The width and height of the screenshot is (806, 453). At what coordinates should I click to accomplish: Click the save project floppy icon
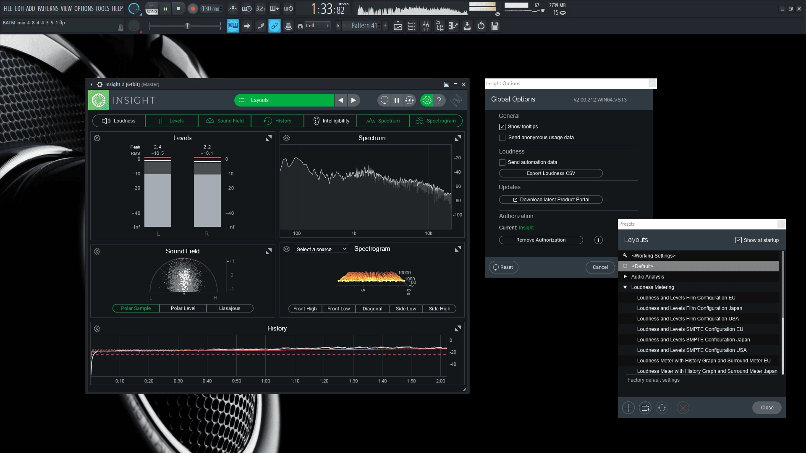495,26
